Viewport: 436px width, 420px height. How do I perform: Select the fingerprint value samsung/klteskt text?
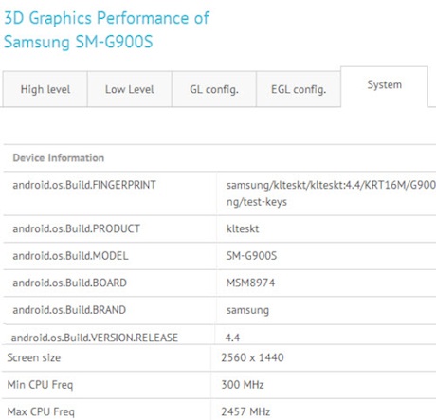[x=331, y=193]
